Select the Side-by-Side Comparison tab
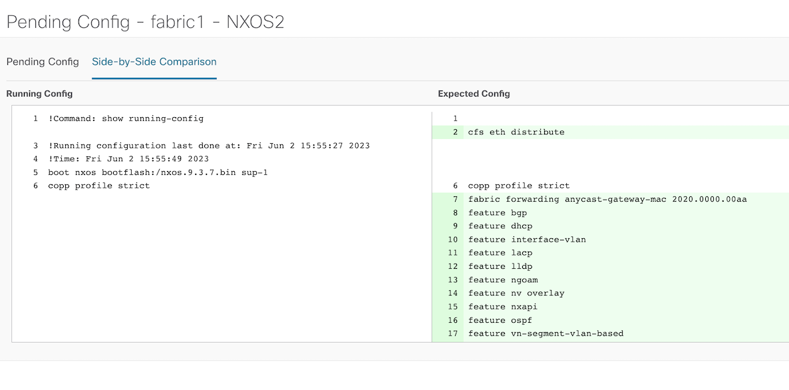This screenshot has width=789, height=390. pos(154,61)
